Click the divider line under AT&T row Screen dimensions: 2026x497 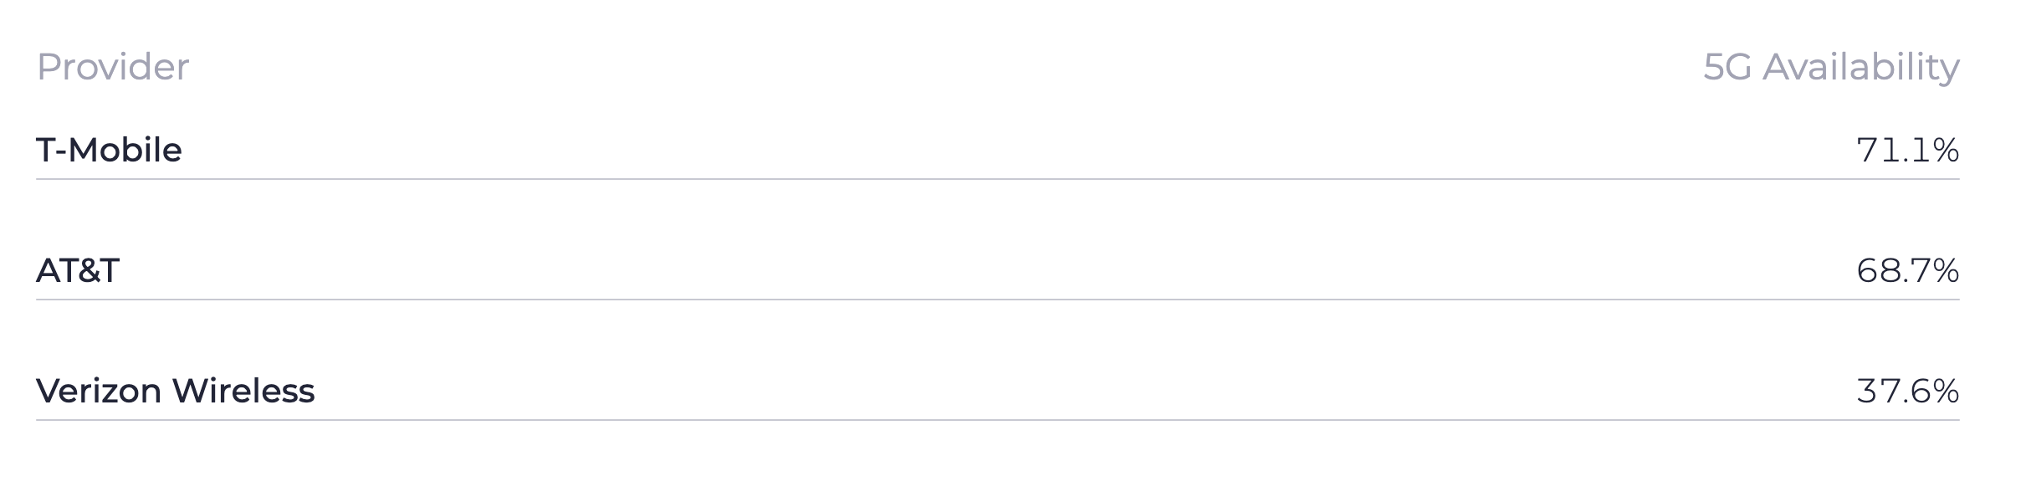click(x=997, y=300)
